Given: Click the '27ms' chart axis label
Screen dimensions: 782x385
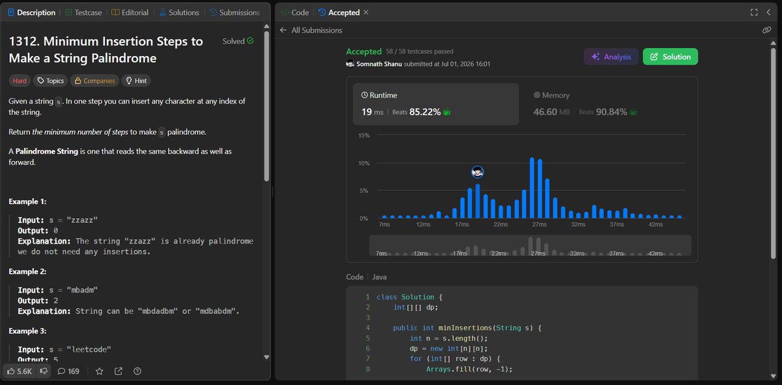Looking at the screenshot, I should pyautogui.click(x=539, y=225).
